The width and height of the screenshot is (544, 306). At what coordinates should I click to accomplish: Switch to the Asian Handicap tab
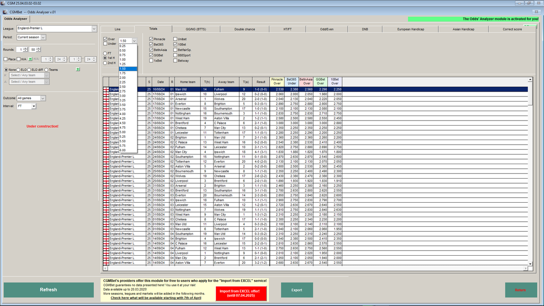(463, 29)
